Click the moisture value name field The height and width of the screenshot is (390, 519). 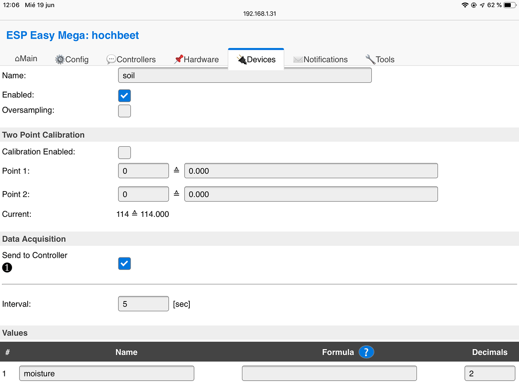(107, 373)
